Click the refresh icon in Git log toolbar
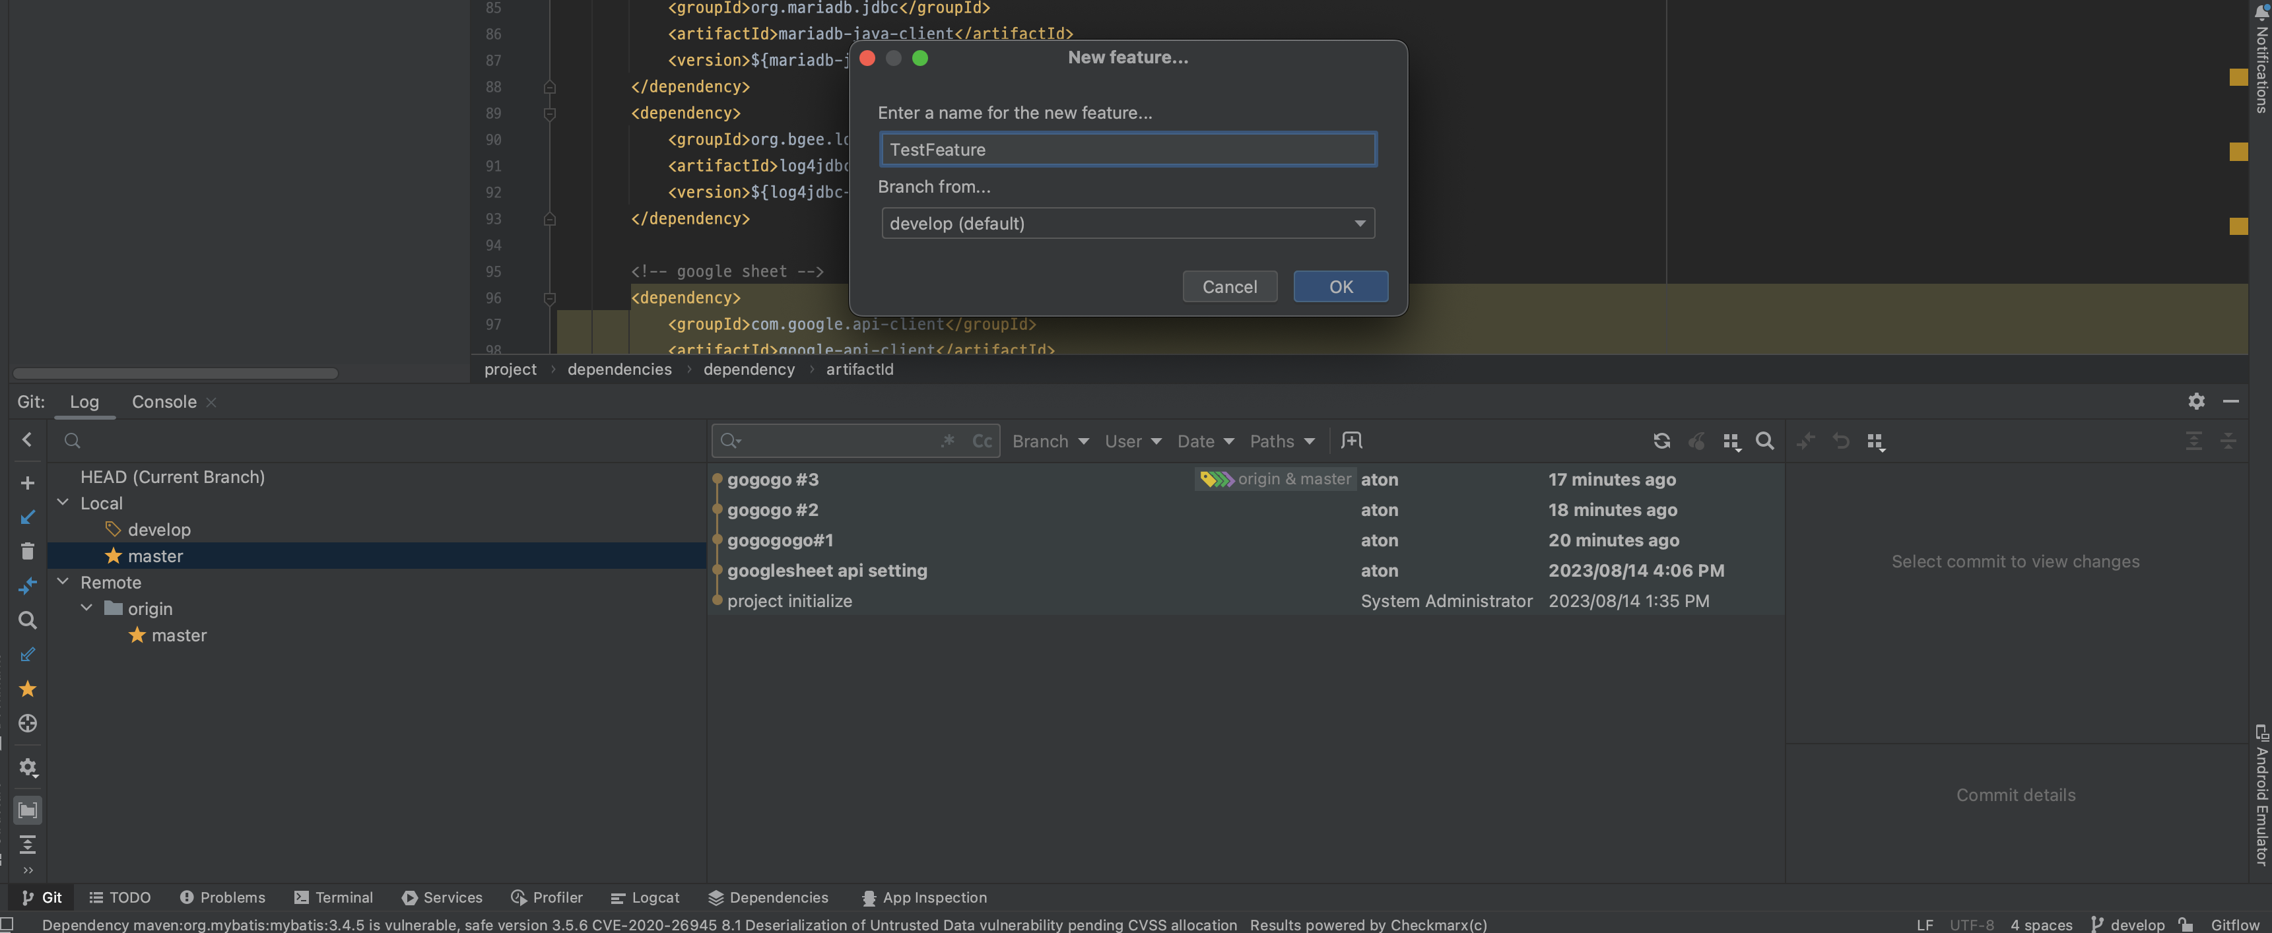This screenshot has height=933, width=2272. tap(1661, 441)
